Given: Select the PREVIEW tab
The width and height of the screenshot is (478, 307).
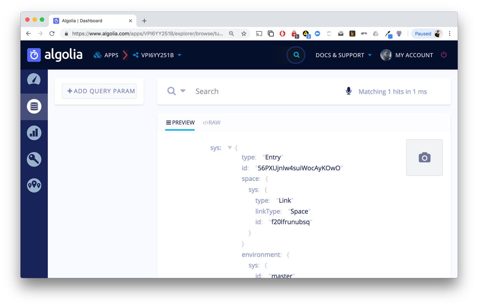Looking at the screenshot, I should (180, 122).
